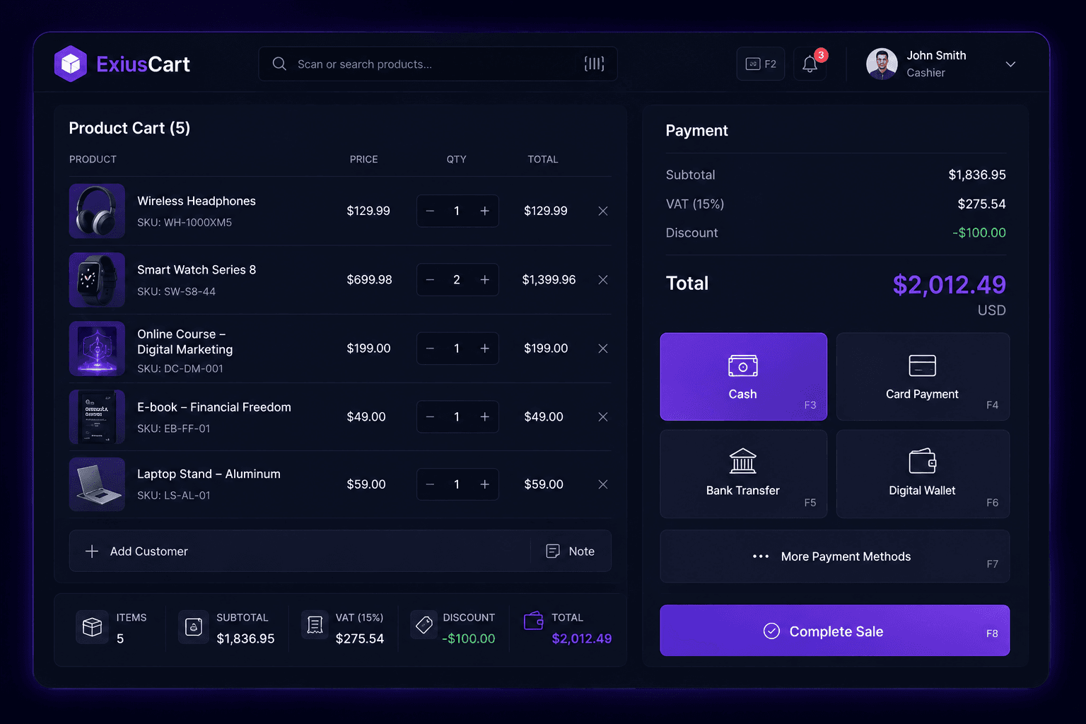Select Card Payment method
Image resolution: width=1086 pixels, height=724 pixels.
[923, 377]
